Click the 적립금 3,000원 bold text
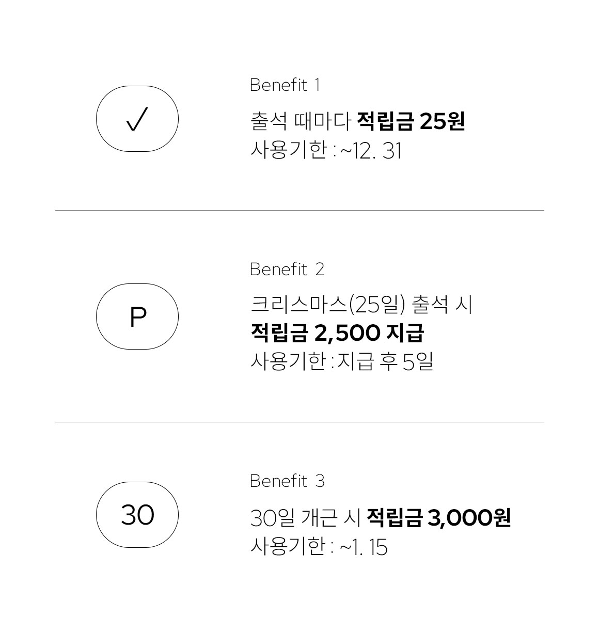 pos(438,518)
